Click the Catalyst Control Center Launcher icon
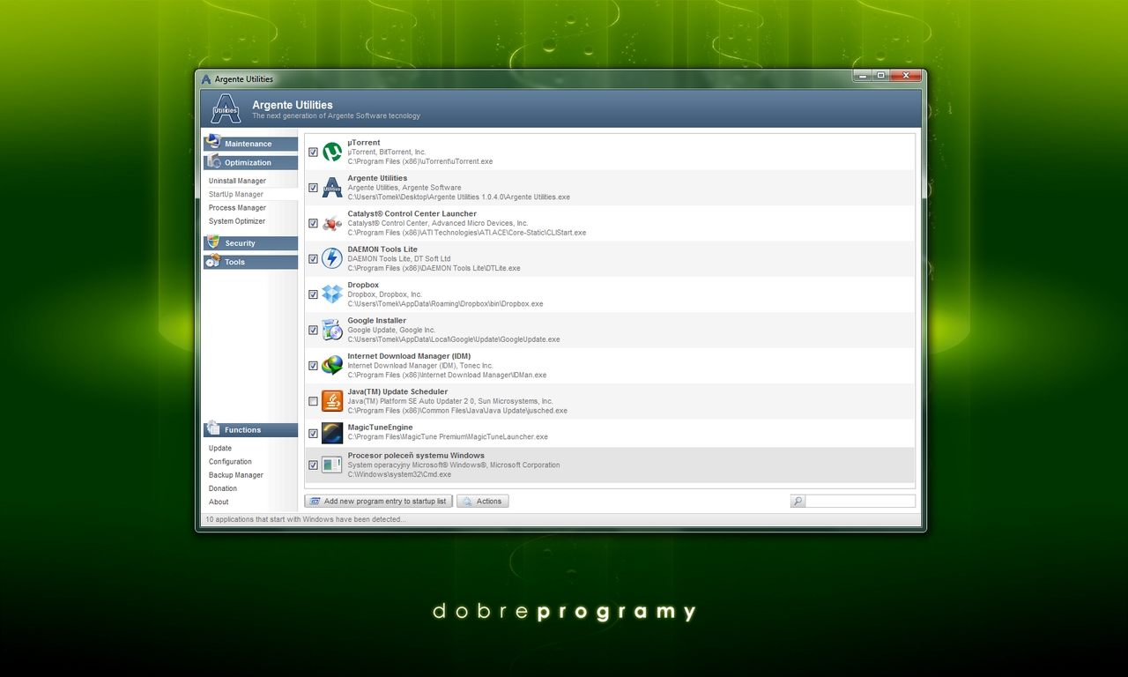The image size is (1128, 677). click(x=332, y=223)
